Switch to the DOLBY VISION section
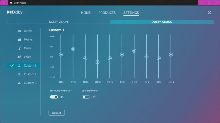The image size is (220, 123). tap(58, 22)
